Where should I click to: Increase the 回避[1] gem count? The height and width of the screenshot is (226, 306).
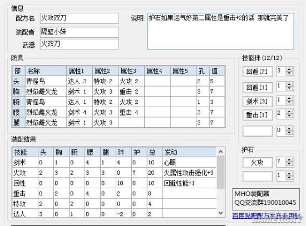coord(289,84)
